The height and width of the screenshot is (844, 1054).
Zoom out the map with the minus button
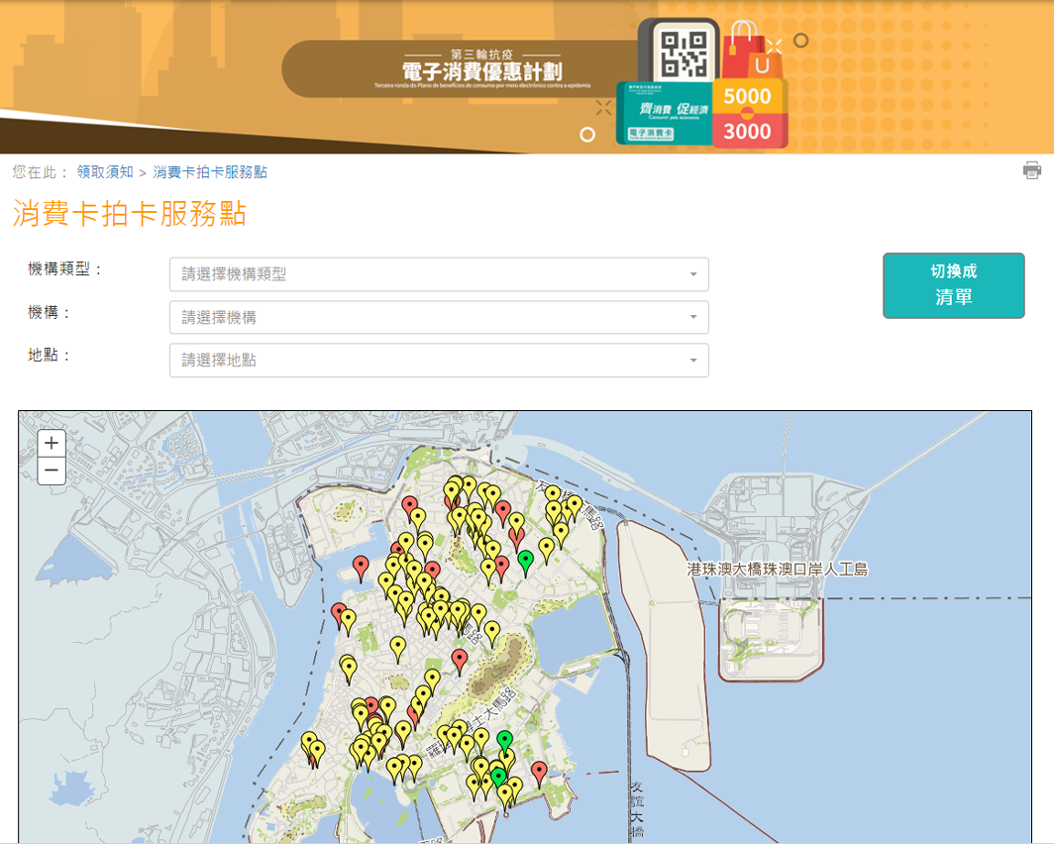point(52,471)
